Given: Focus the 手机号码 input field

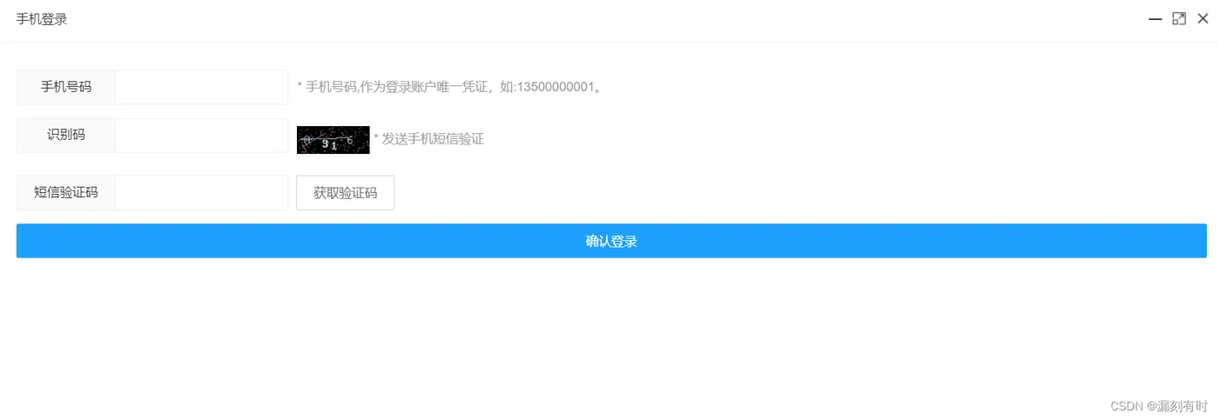Looking at the screenshot, I should [x=201, y=87].
